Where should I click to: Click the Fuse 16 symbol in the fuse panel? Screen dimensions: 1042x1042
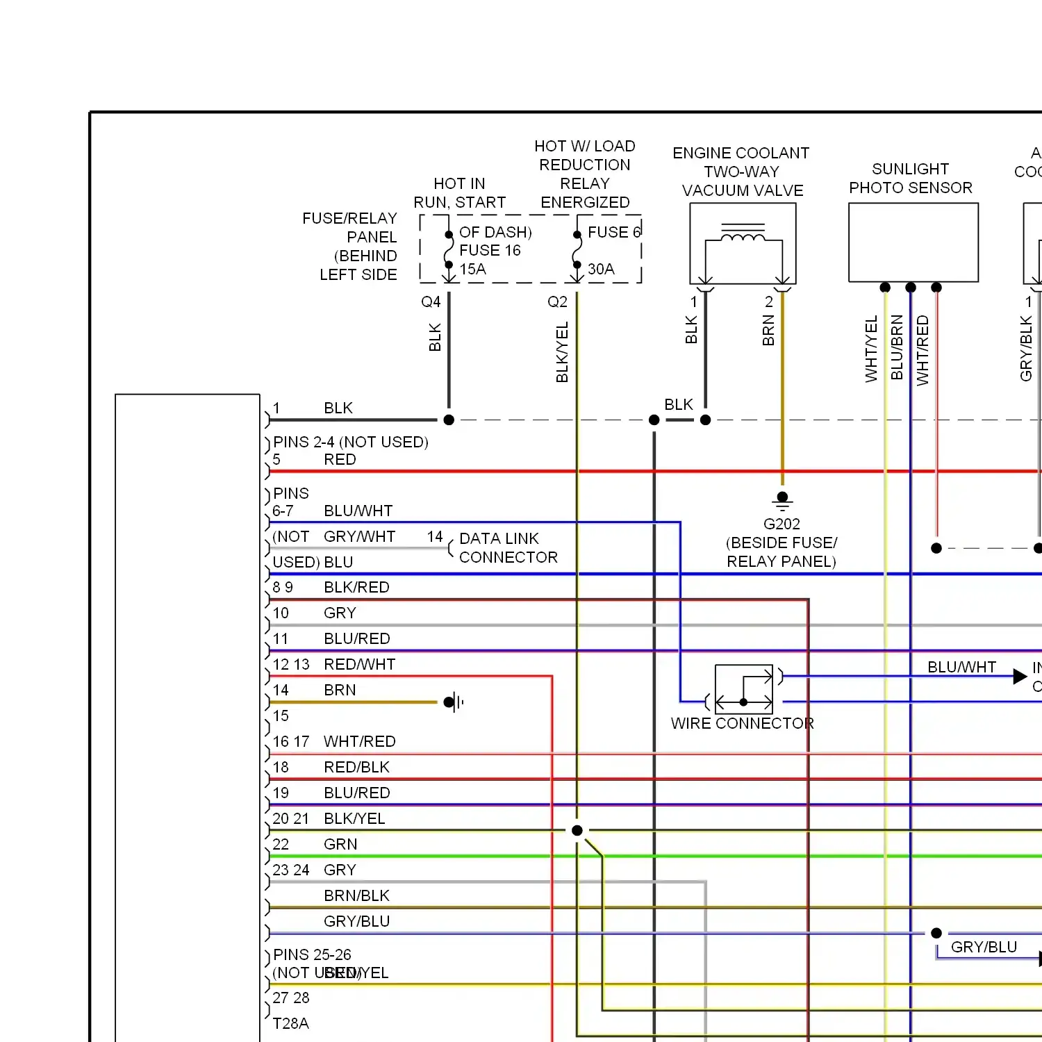[449, 250]
